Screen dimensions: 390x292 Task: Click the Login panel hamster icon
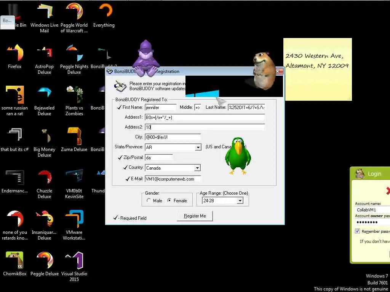coord(360,173)
